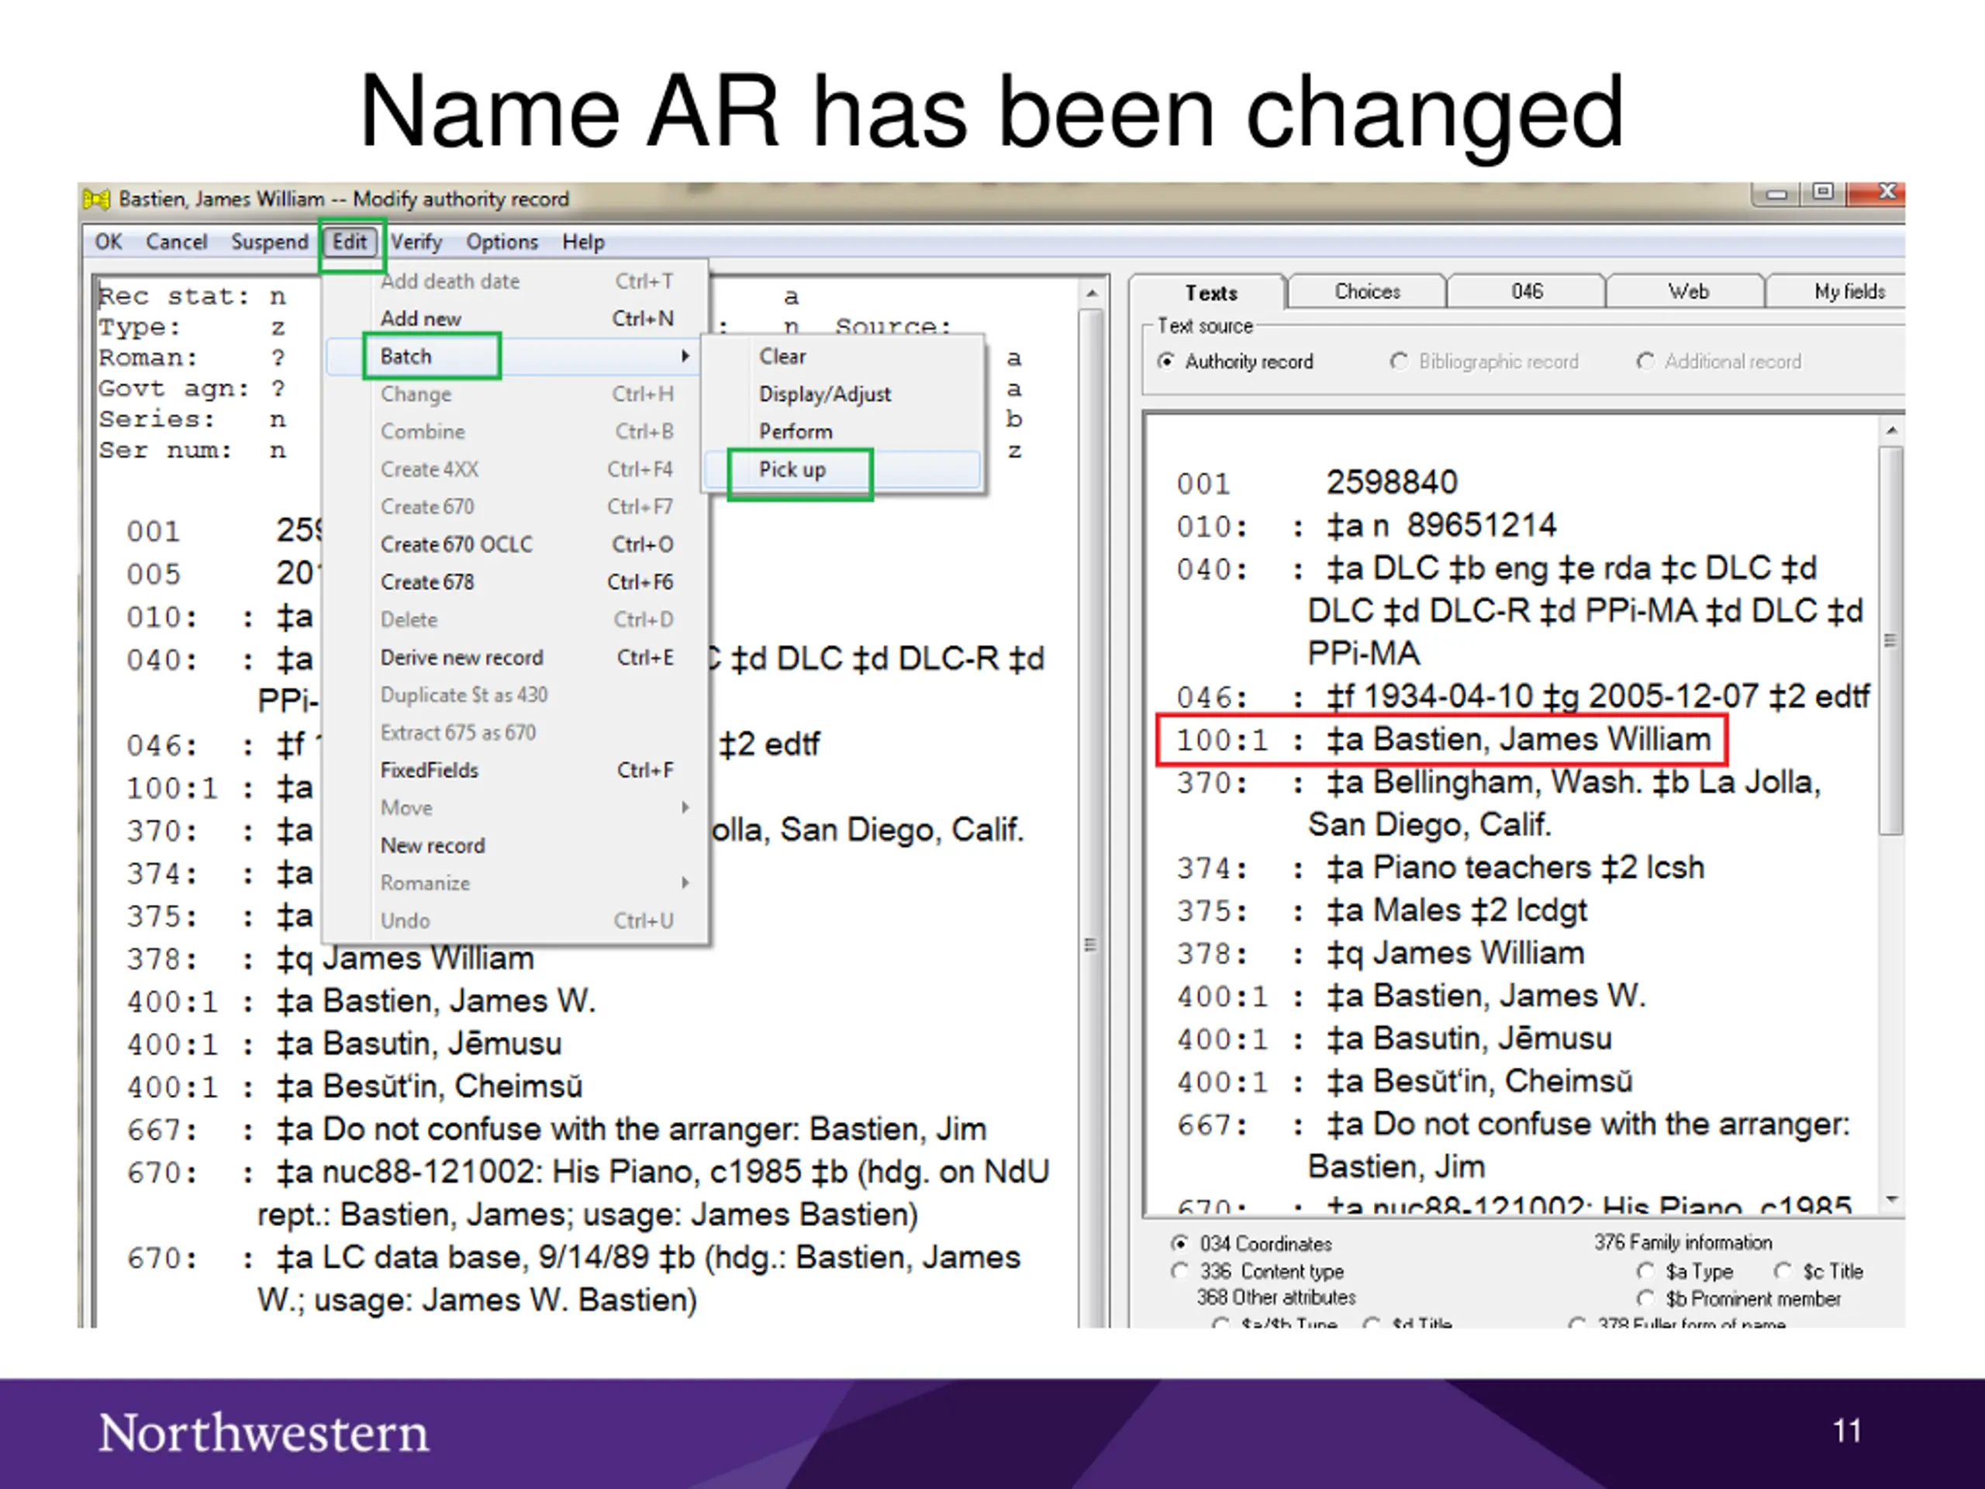
Task: Click right text pane scroll-down arrow
Action: [x=1892, y=1199]
